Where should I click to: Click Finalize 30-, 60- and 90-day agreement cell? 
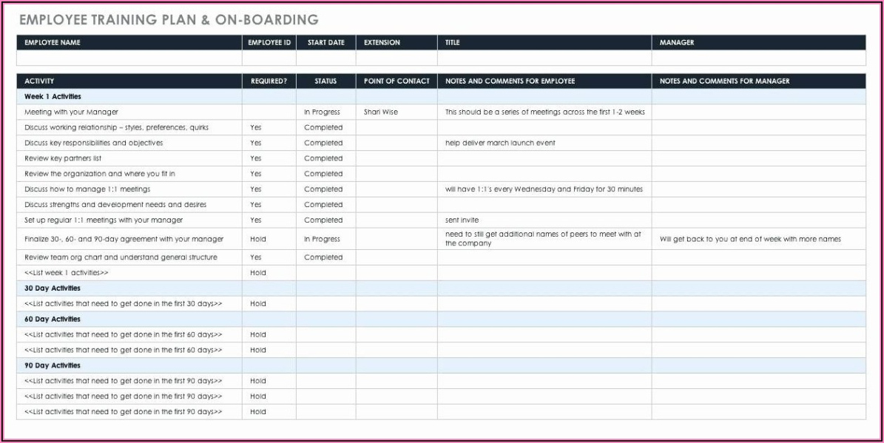(129, 239)
